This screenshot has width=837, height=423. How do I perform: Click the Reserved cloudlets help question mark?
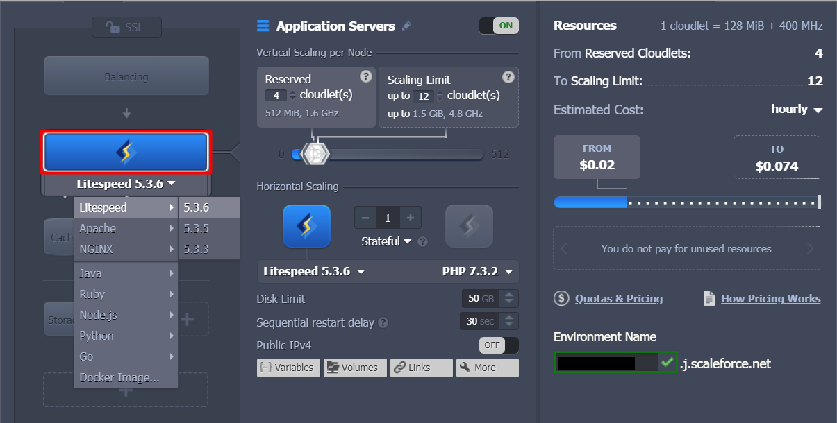(x=366, y=77)
